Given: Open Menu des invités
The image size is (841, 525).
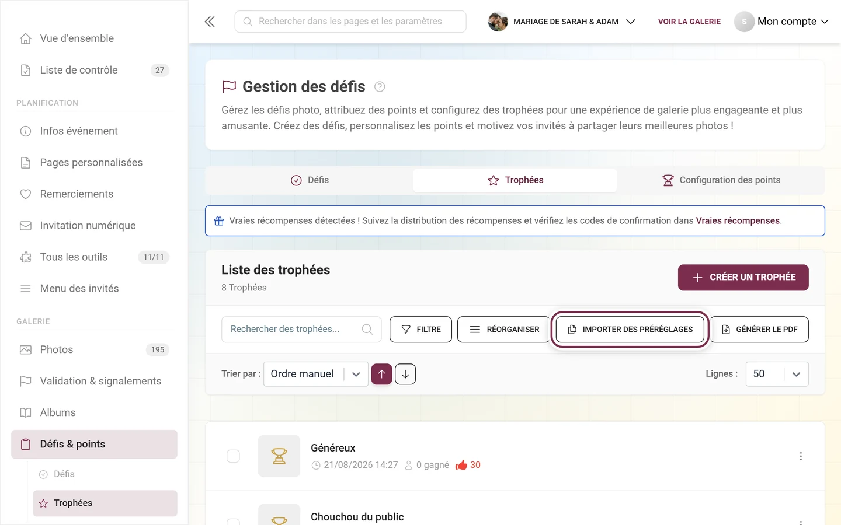Looking at the screenshot, I should coord(94,289).
